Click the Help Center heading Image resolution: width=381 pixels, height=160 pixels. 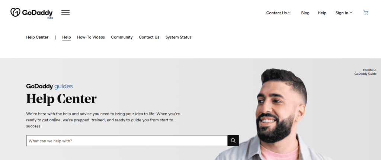[x=61, y=99]
